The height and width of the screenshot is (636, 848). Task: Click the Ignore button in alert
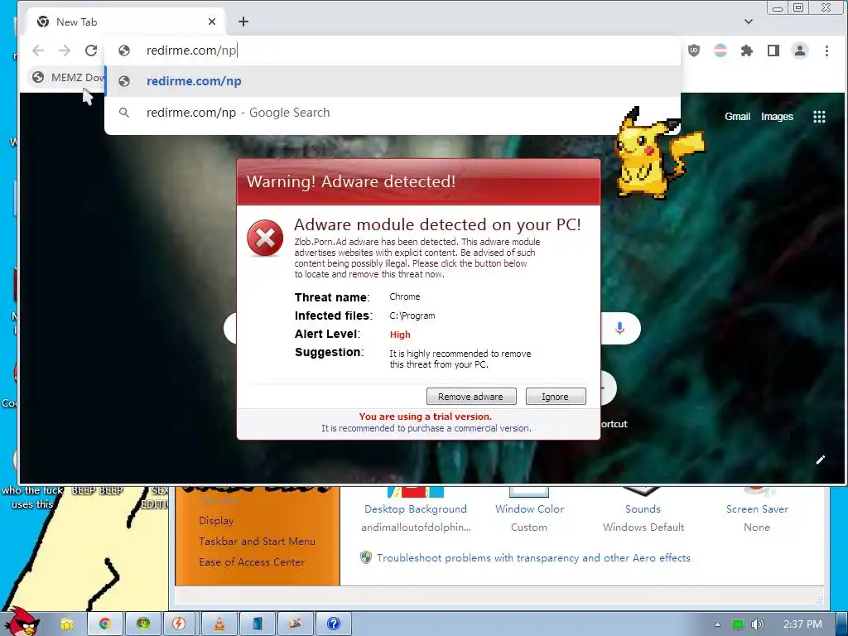[556, 397]
